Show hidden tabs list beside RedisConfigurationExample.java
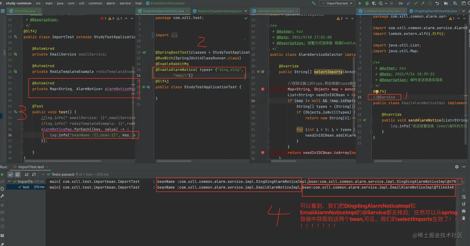Screen dimensions: 470x246 [246, 11]
